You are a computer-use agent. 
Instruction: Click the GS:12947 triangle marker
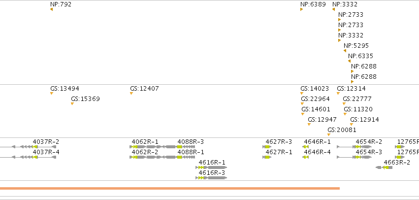tap(309, 124)
